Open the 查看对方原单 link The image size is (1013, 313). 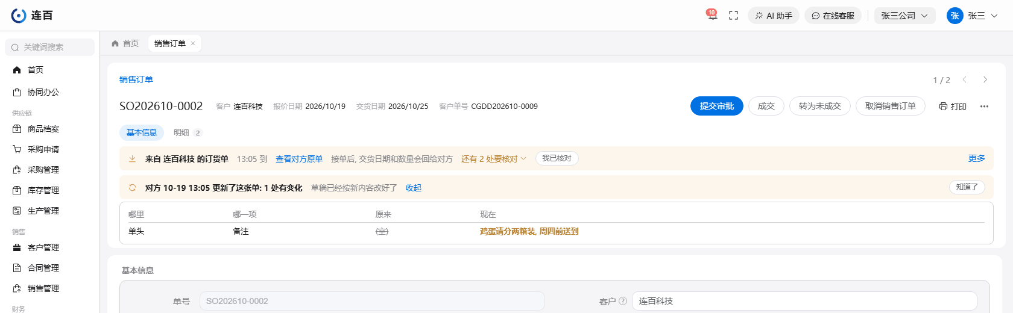tap(299, 159)
